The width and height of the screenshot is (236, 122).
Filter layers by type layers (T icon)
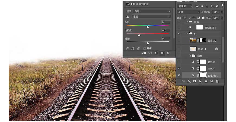point(207,6)
